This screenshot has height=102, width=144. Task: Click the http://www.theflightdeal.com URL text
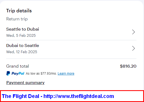pos(79,96)
